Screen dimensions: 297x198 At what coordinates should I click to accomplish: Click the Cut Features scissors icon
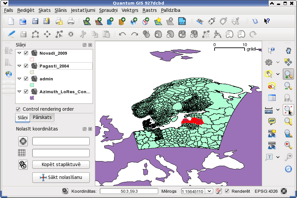tap(83, 34)
